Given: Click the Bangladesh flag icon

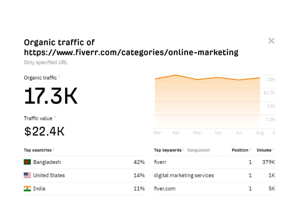Looking at the screenshot, I should coord(27,162).
